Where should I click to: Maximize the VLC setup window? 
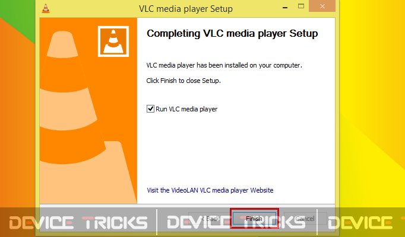click(x=301, y=6)
